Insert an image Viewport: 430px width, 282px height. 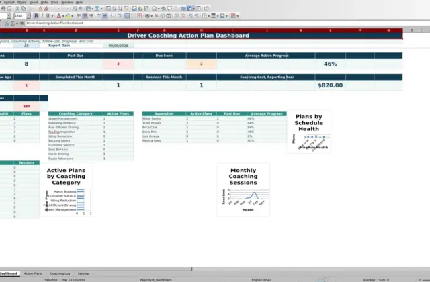click(134, 9)
